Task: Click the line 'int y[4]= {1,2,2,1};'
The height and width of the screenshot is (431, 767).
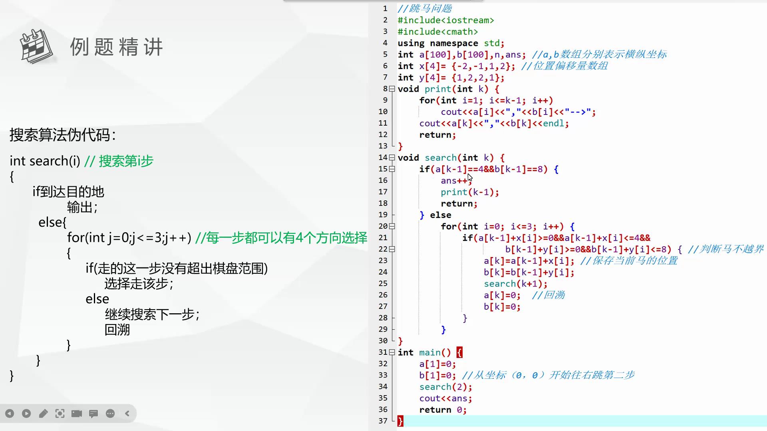Action: tap(451, 77)
